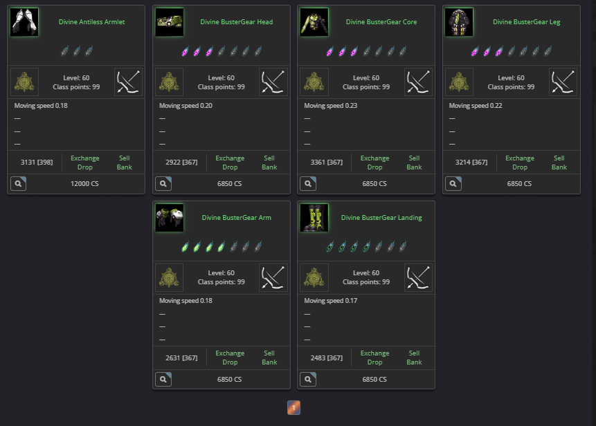
Task: Click the magnifier icon under BusterGear Head
Action: coord(163,184)
